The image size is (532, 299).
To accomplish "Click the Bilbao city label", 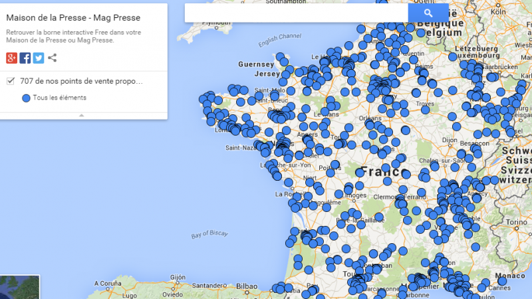I will pyautogui.click(x=247, y=286).
